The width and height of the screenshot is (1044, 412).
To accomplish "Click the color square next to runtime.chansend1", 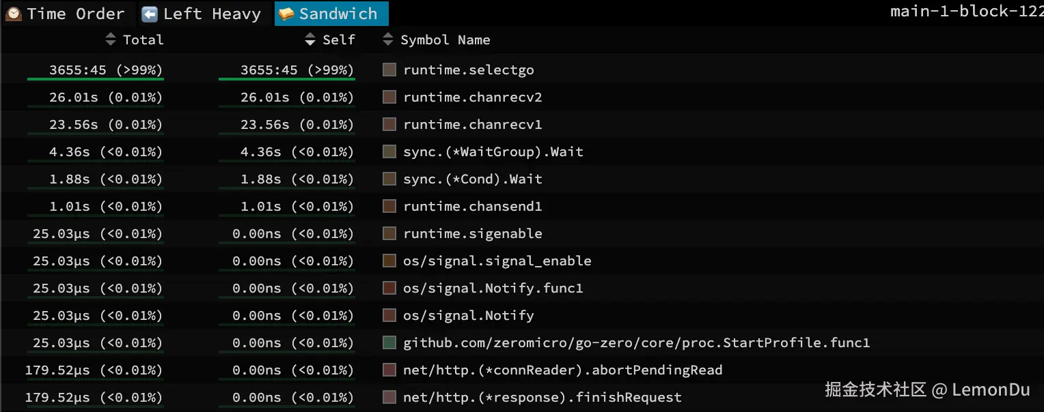I will (389, 206).
